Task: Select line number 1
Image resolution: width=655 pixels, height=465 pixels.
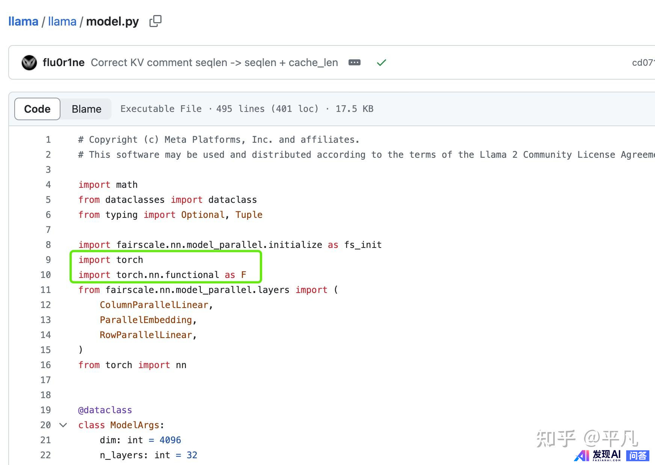Action: pos(48,140)
